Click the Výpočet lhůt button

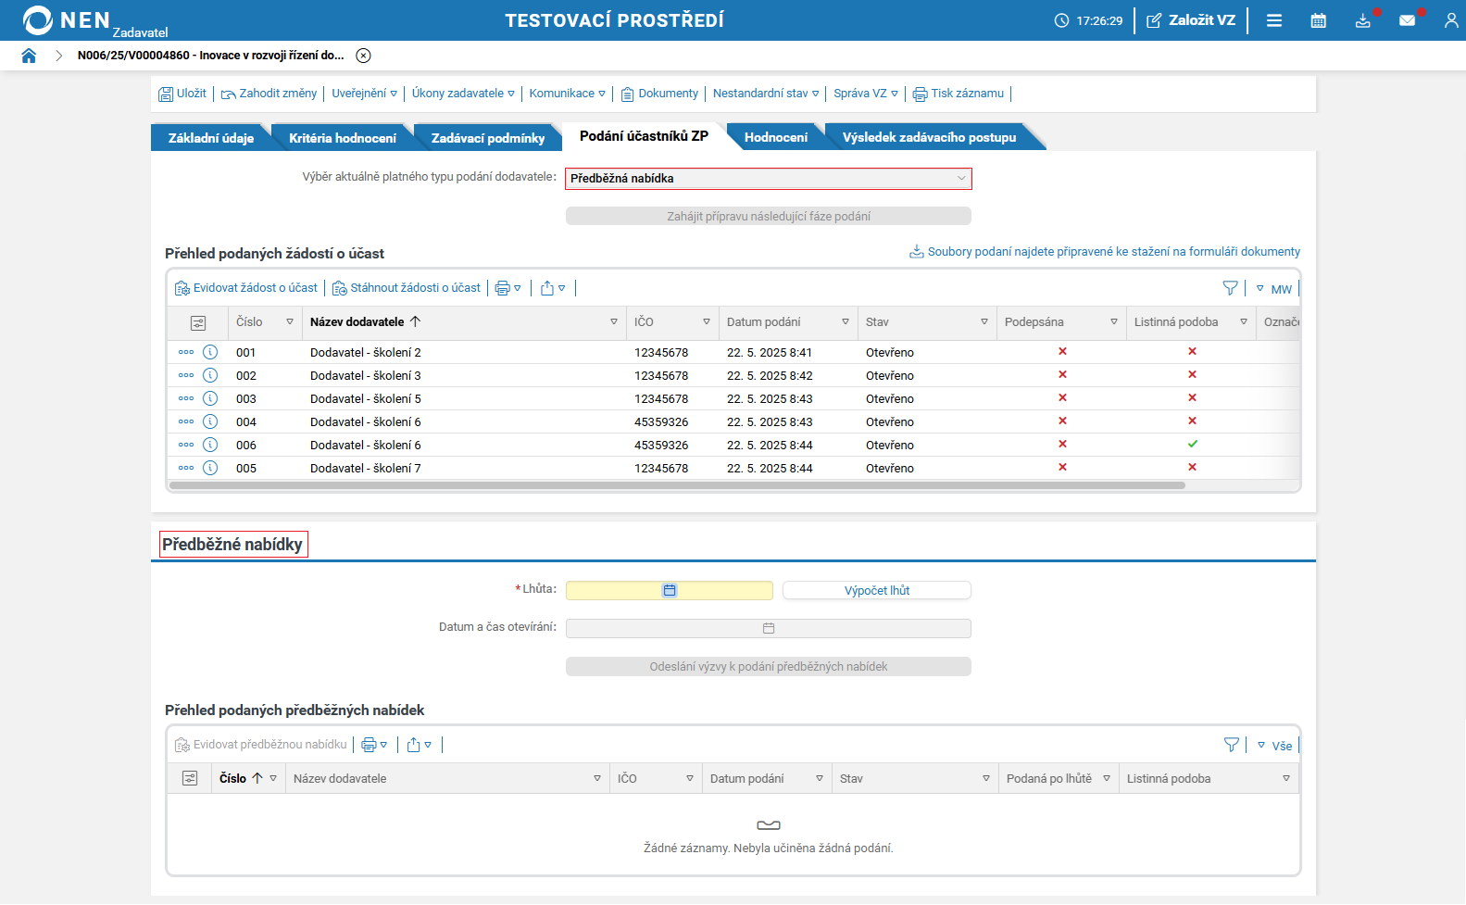click(x=876, y=591)
